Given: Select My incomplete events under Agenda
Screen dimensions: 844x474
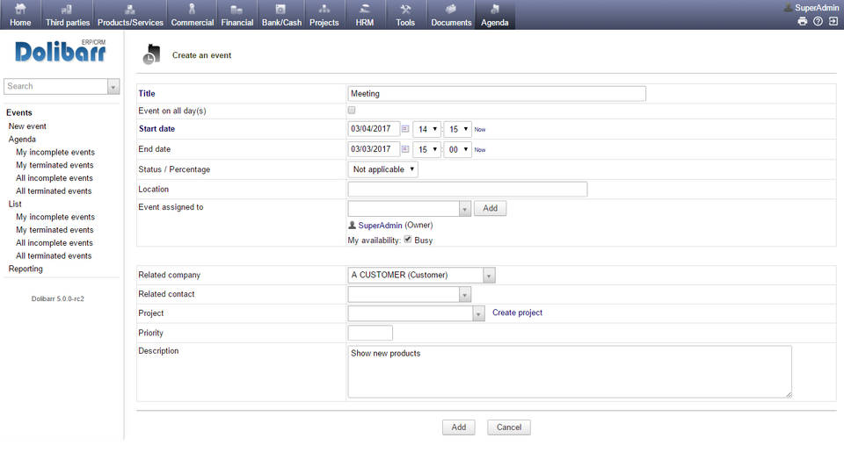Looking at the screenshot, I should coord(55,152).
